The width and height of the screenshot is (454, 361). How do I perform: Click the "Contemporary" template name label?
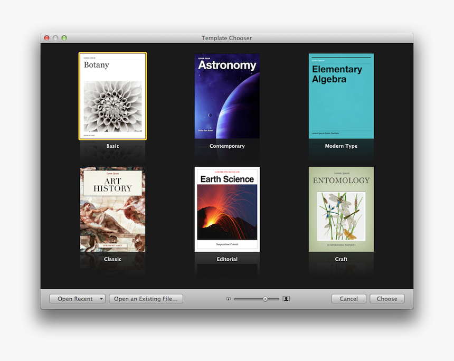tap(227, 146)
